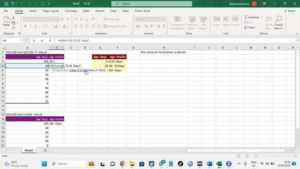This screenshot has width=300, height=169.
Task: Click the Daniel account profile avatar
Action: click(x=254, y=4)
